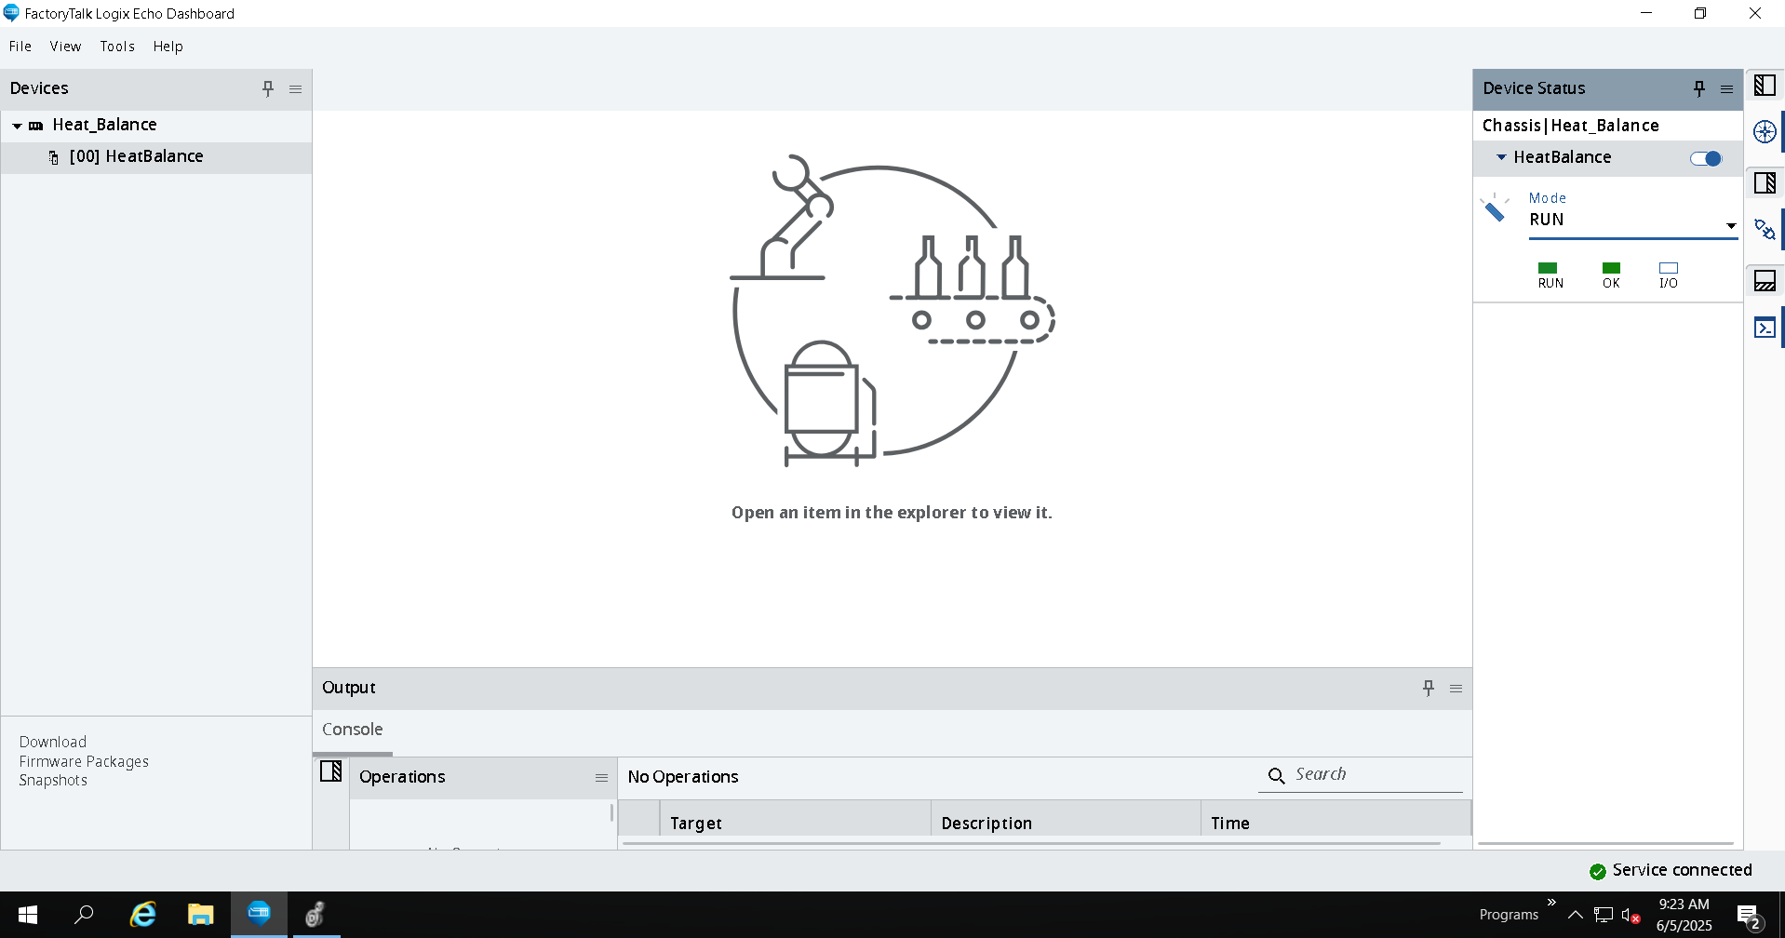Open File Explorer from the taskbar
Viewport: 1785px width, 938px height.
click(200, 915)
